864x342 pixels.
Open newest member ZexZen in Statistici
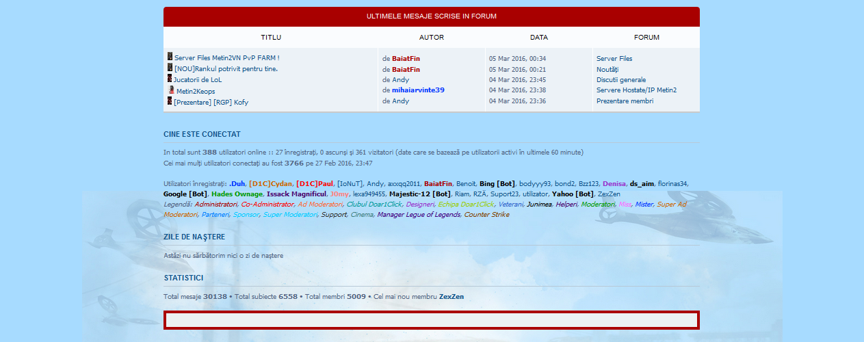coord(451,297)
